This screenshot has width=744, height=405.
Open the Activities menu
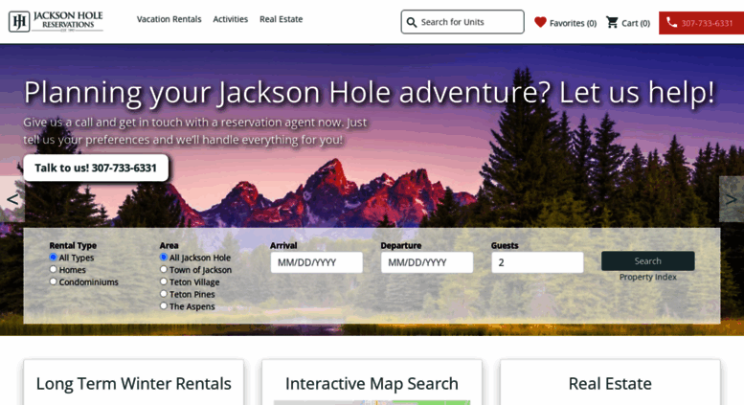tap(230, 19)
